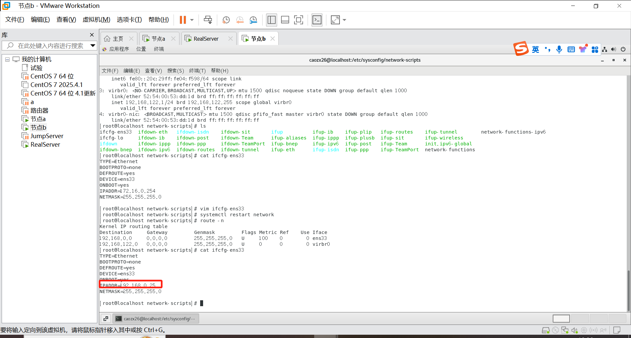Open the 查看(V) menu in VMware
Viewport: 631px width, 338px height.
[66, 20]
